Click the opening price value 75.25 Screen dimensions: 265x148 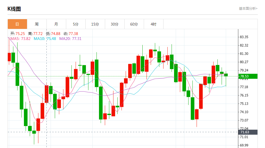20,34
